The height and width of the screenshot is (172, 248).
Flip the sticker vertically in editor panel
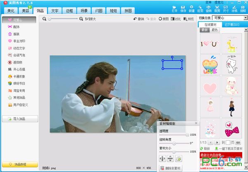pyautogui.click(x=170, y=158)
